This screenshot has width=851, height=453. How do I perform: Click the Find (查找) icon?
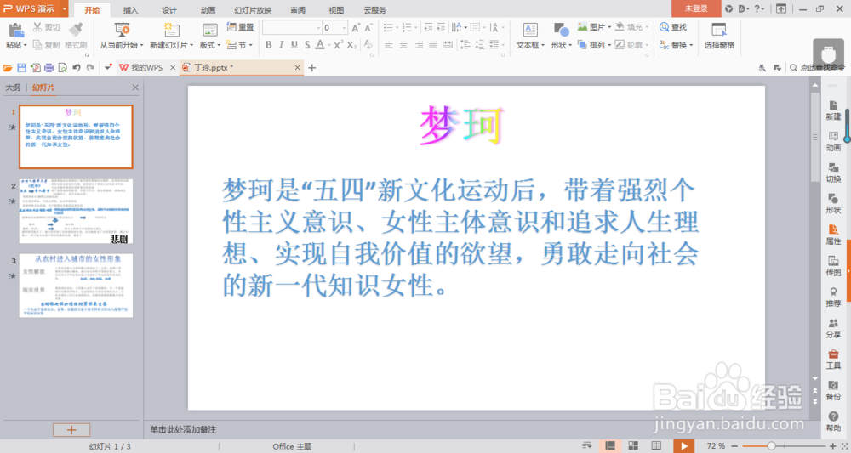pos(665,26)
